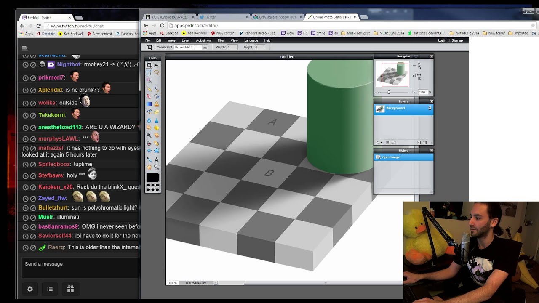Choose the Pinch tool
The height and width of the screenshot is (303, 539).
157,151
